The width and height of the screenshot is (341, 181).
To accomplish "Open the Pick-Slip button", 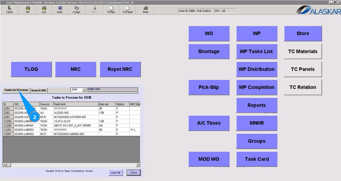I will pyautogui.click(x=209, y=87).
